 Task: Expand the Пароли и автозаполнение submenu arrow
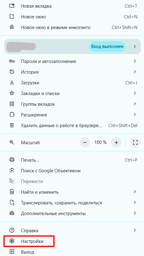point(135,61)
